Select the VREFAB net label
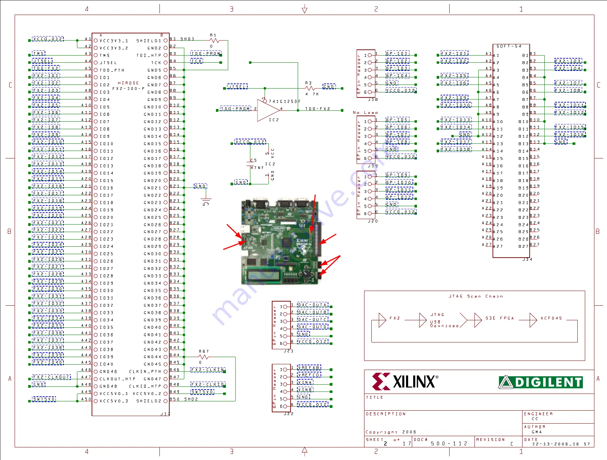The image size is (607, 460). pyautogui.click(x=309, y=368)
